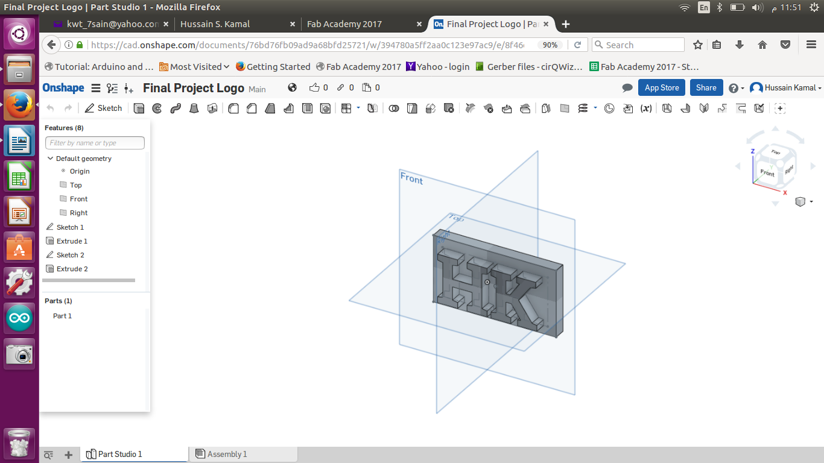Screen dimensions: 824x463
Task: Open the Helix tool dropdown arrow
Action: pos(595,108)
